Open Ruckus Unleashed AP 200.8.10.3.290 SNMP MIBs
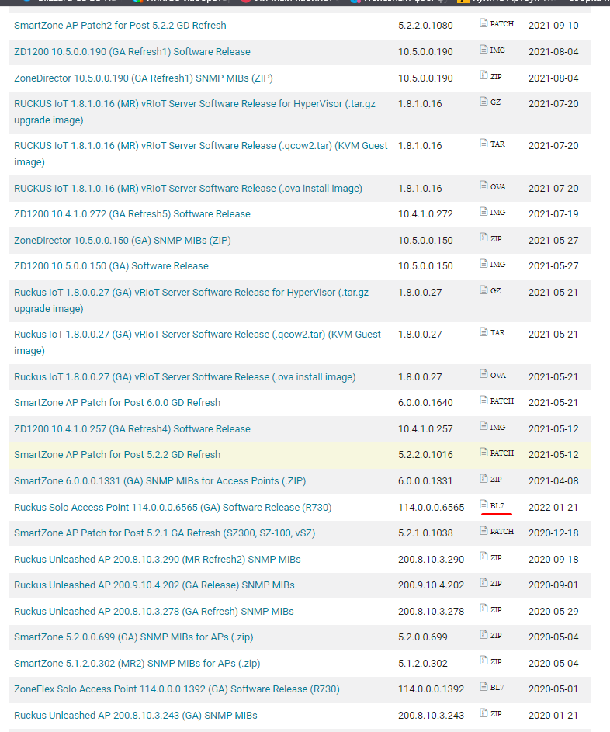Viewport: 610px width, 732px height. coord(158,559)
